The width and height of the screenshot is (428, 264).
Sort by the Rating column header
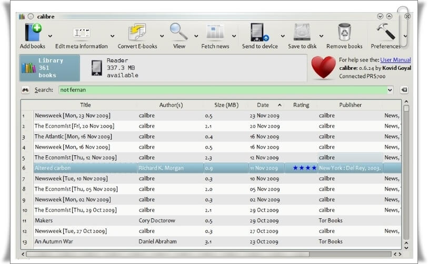coord(301,105)
